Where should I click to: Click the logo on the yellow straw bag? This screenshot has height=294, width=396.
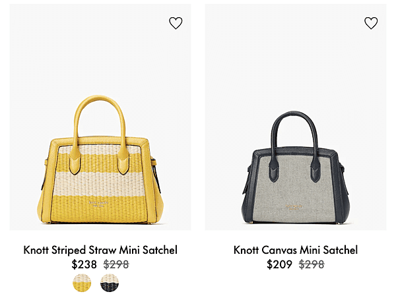pos(98,204)
